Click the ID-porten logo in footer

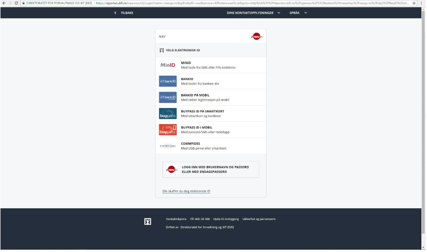click(x=148, y=221)
